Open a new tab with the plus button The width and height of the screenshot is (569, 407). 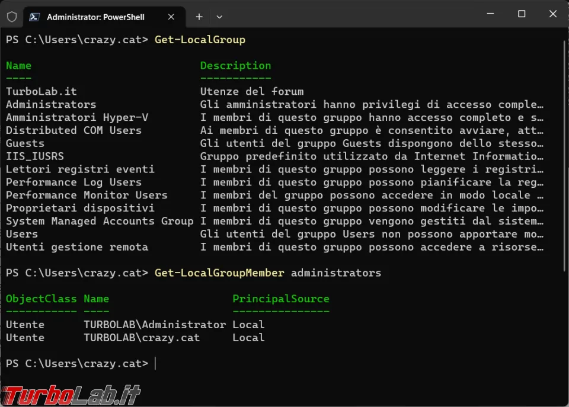pyautogui.click(x=199, y=17)
